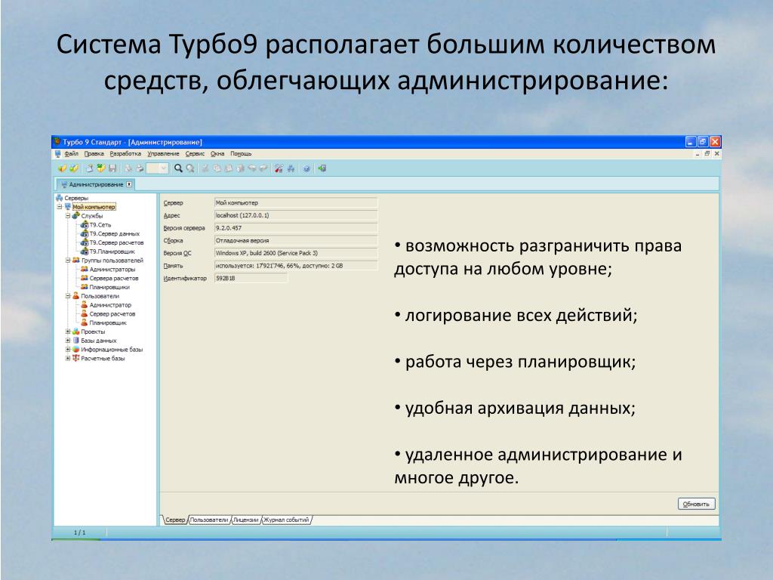Select the Т9.Сервер расчетов service
The width and height of the screenshot is (773, 580).
[x=116, y=242]
